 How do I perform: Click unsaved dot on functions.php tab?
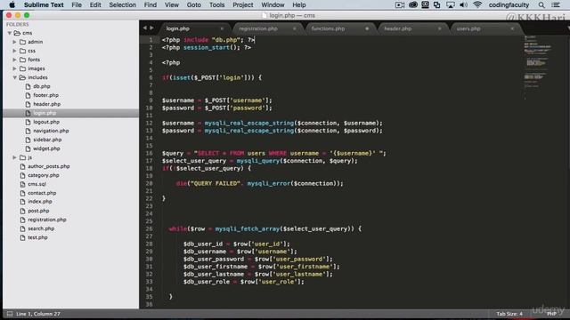click(367, 28)
